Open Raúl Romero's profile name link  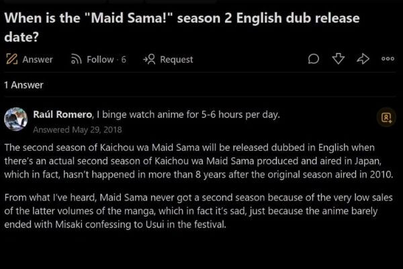tap(62, 114)
